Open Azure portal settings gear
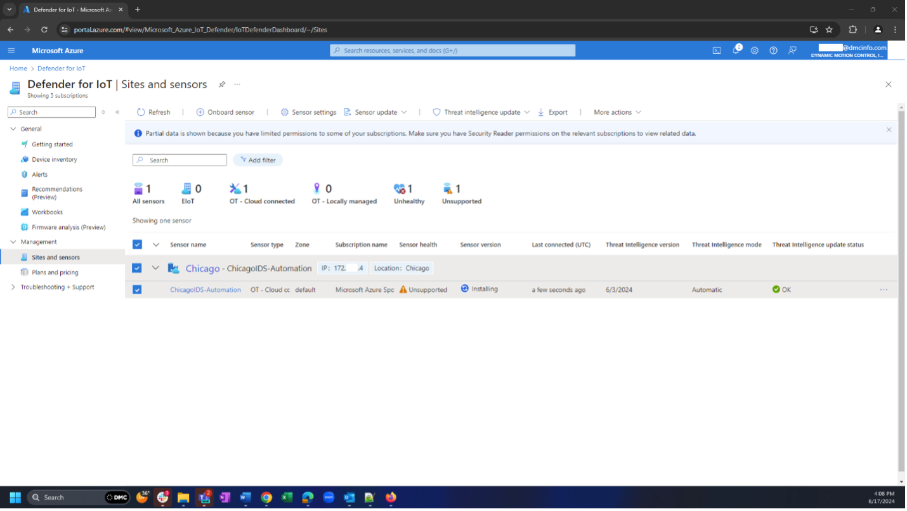 point(755,51)
